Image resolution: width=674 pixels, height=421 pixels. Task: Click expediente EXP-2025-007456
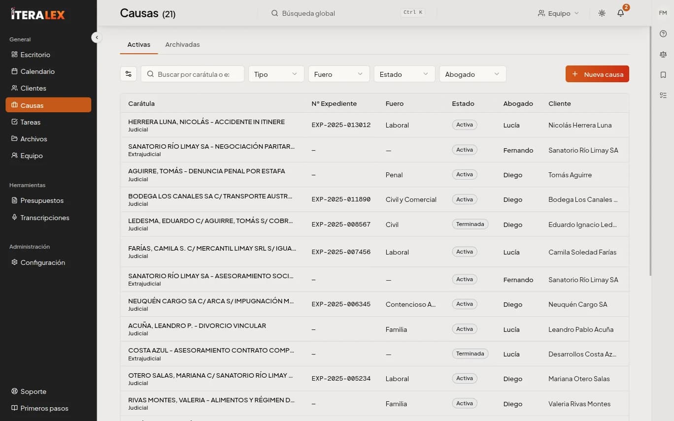pyautogui.click(x=341, y=252)
